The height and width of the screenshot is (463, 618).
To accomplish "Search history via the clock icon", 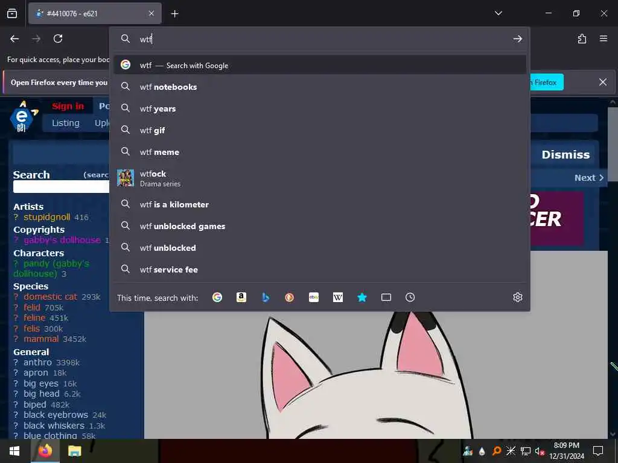I will click(410, 297).
